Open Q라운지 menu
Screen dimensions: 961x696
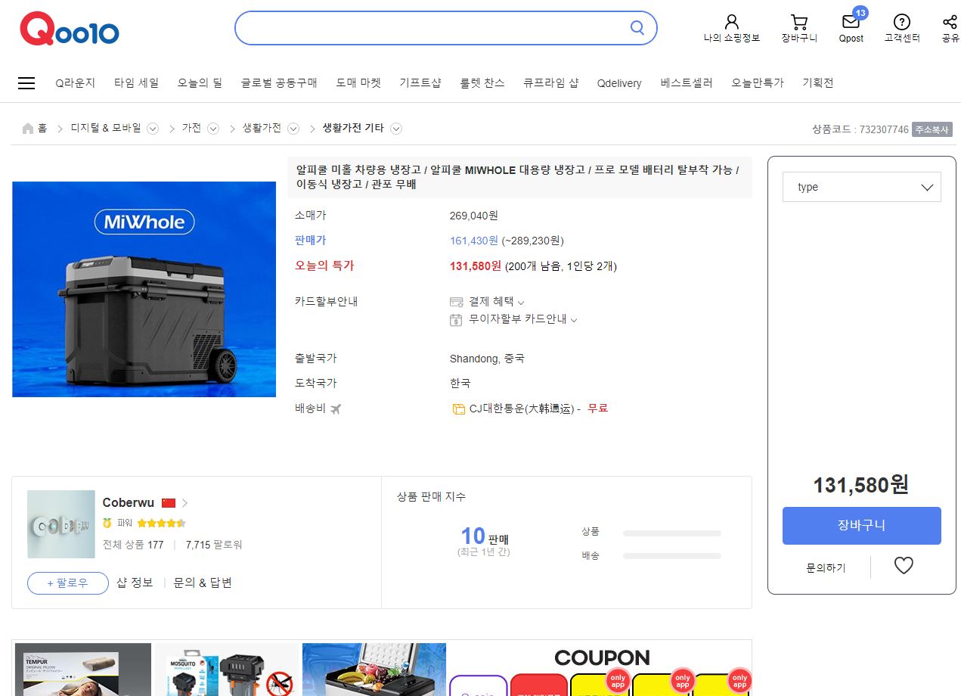point(76,83)
